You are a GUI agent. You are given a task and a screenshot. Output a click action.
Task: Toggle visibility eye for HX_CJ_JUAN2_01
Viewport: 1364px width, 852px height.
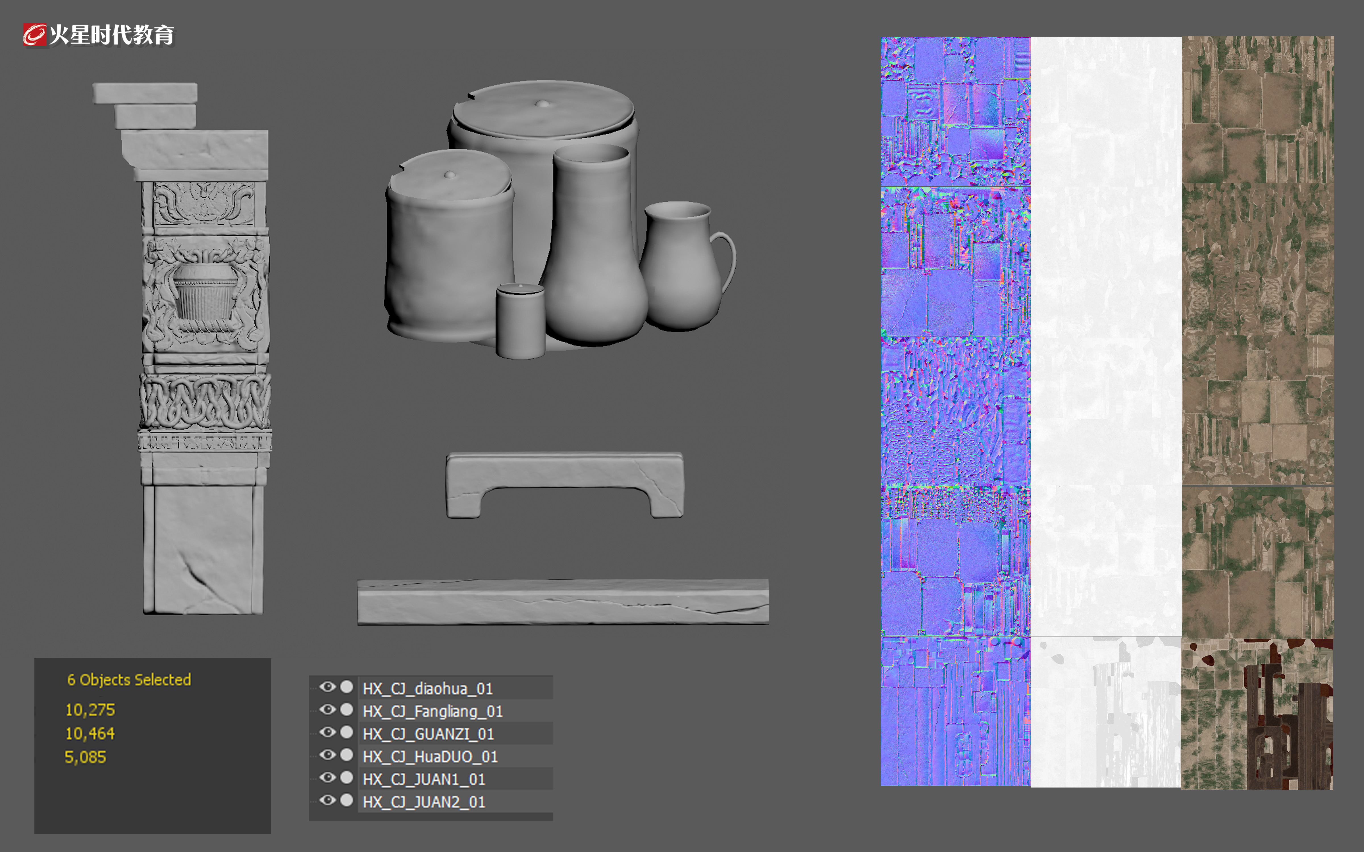pos(327,800)
